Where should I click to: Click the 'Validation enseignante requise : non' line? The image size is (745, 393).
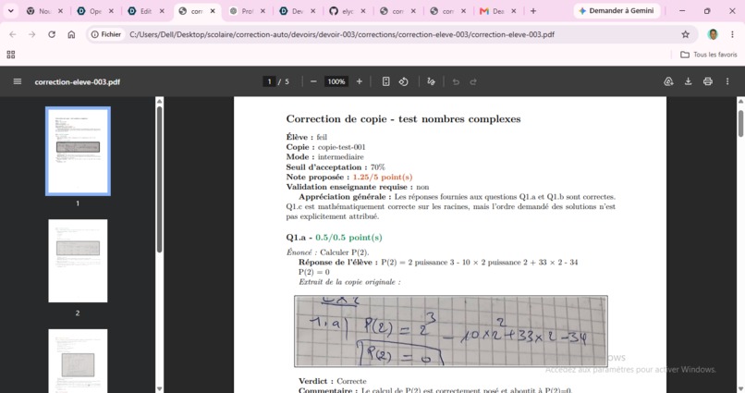[358, 187]
